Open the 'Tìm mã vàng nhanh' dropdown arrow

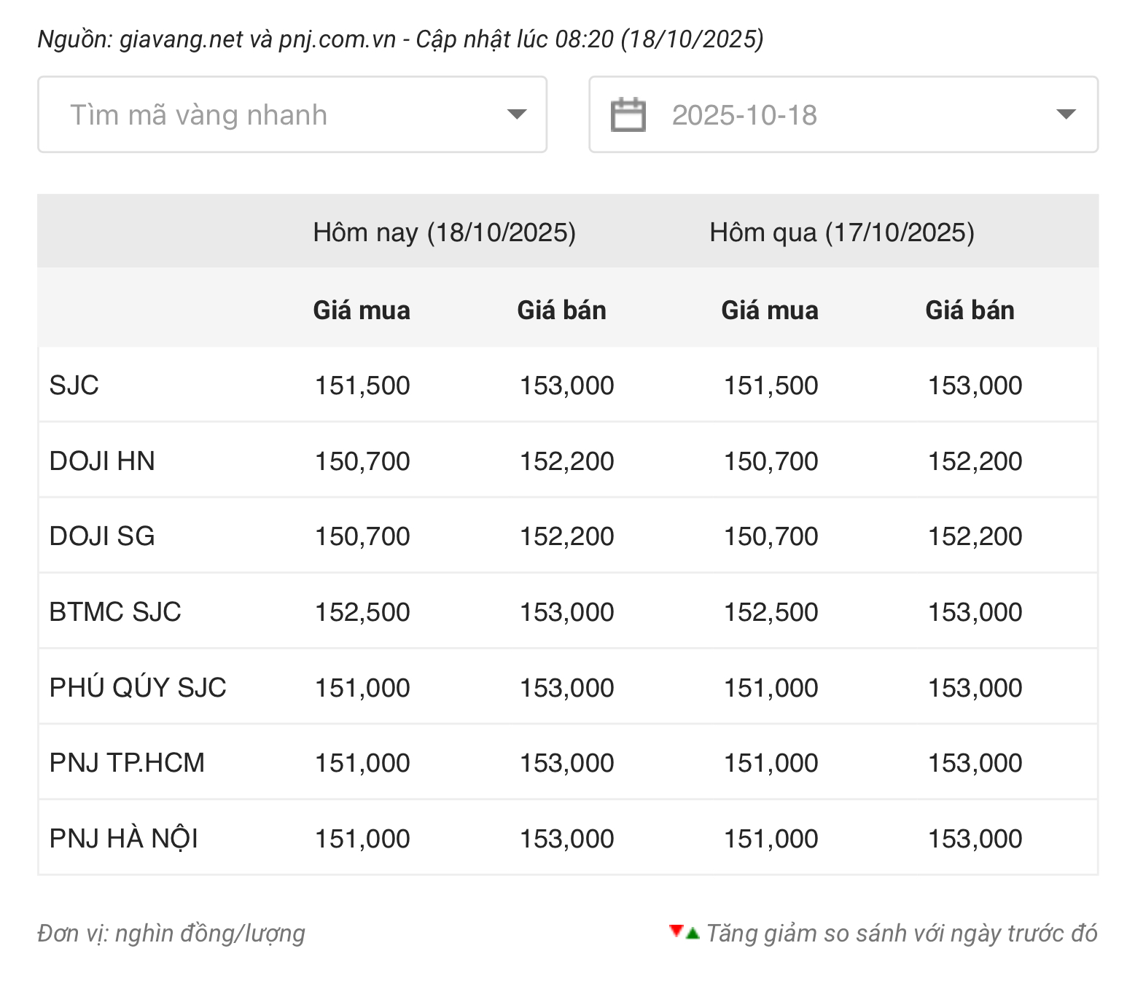click(x=516, y=114)
